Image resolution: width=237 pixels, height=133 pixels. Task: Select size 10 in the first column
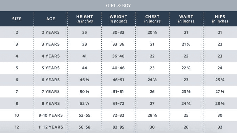17,115
